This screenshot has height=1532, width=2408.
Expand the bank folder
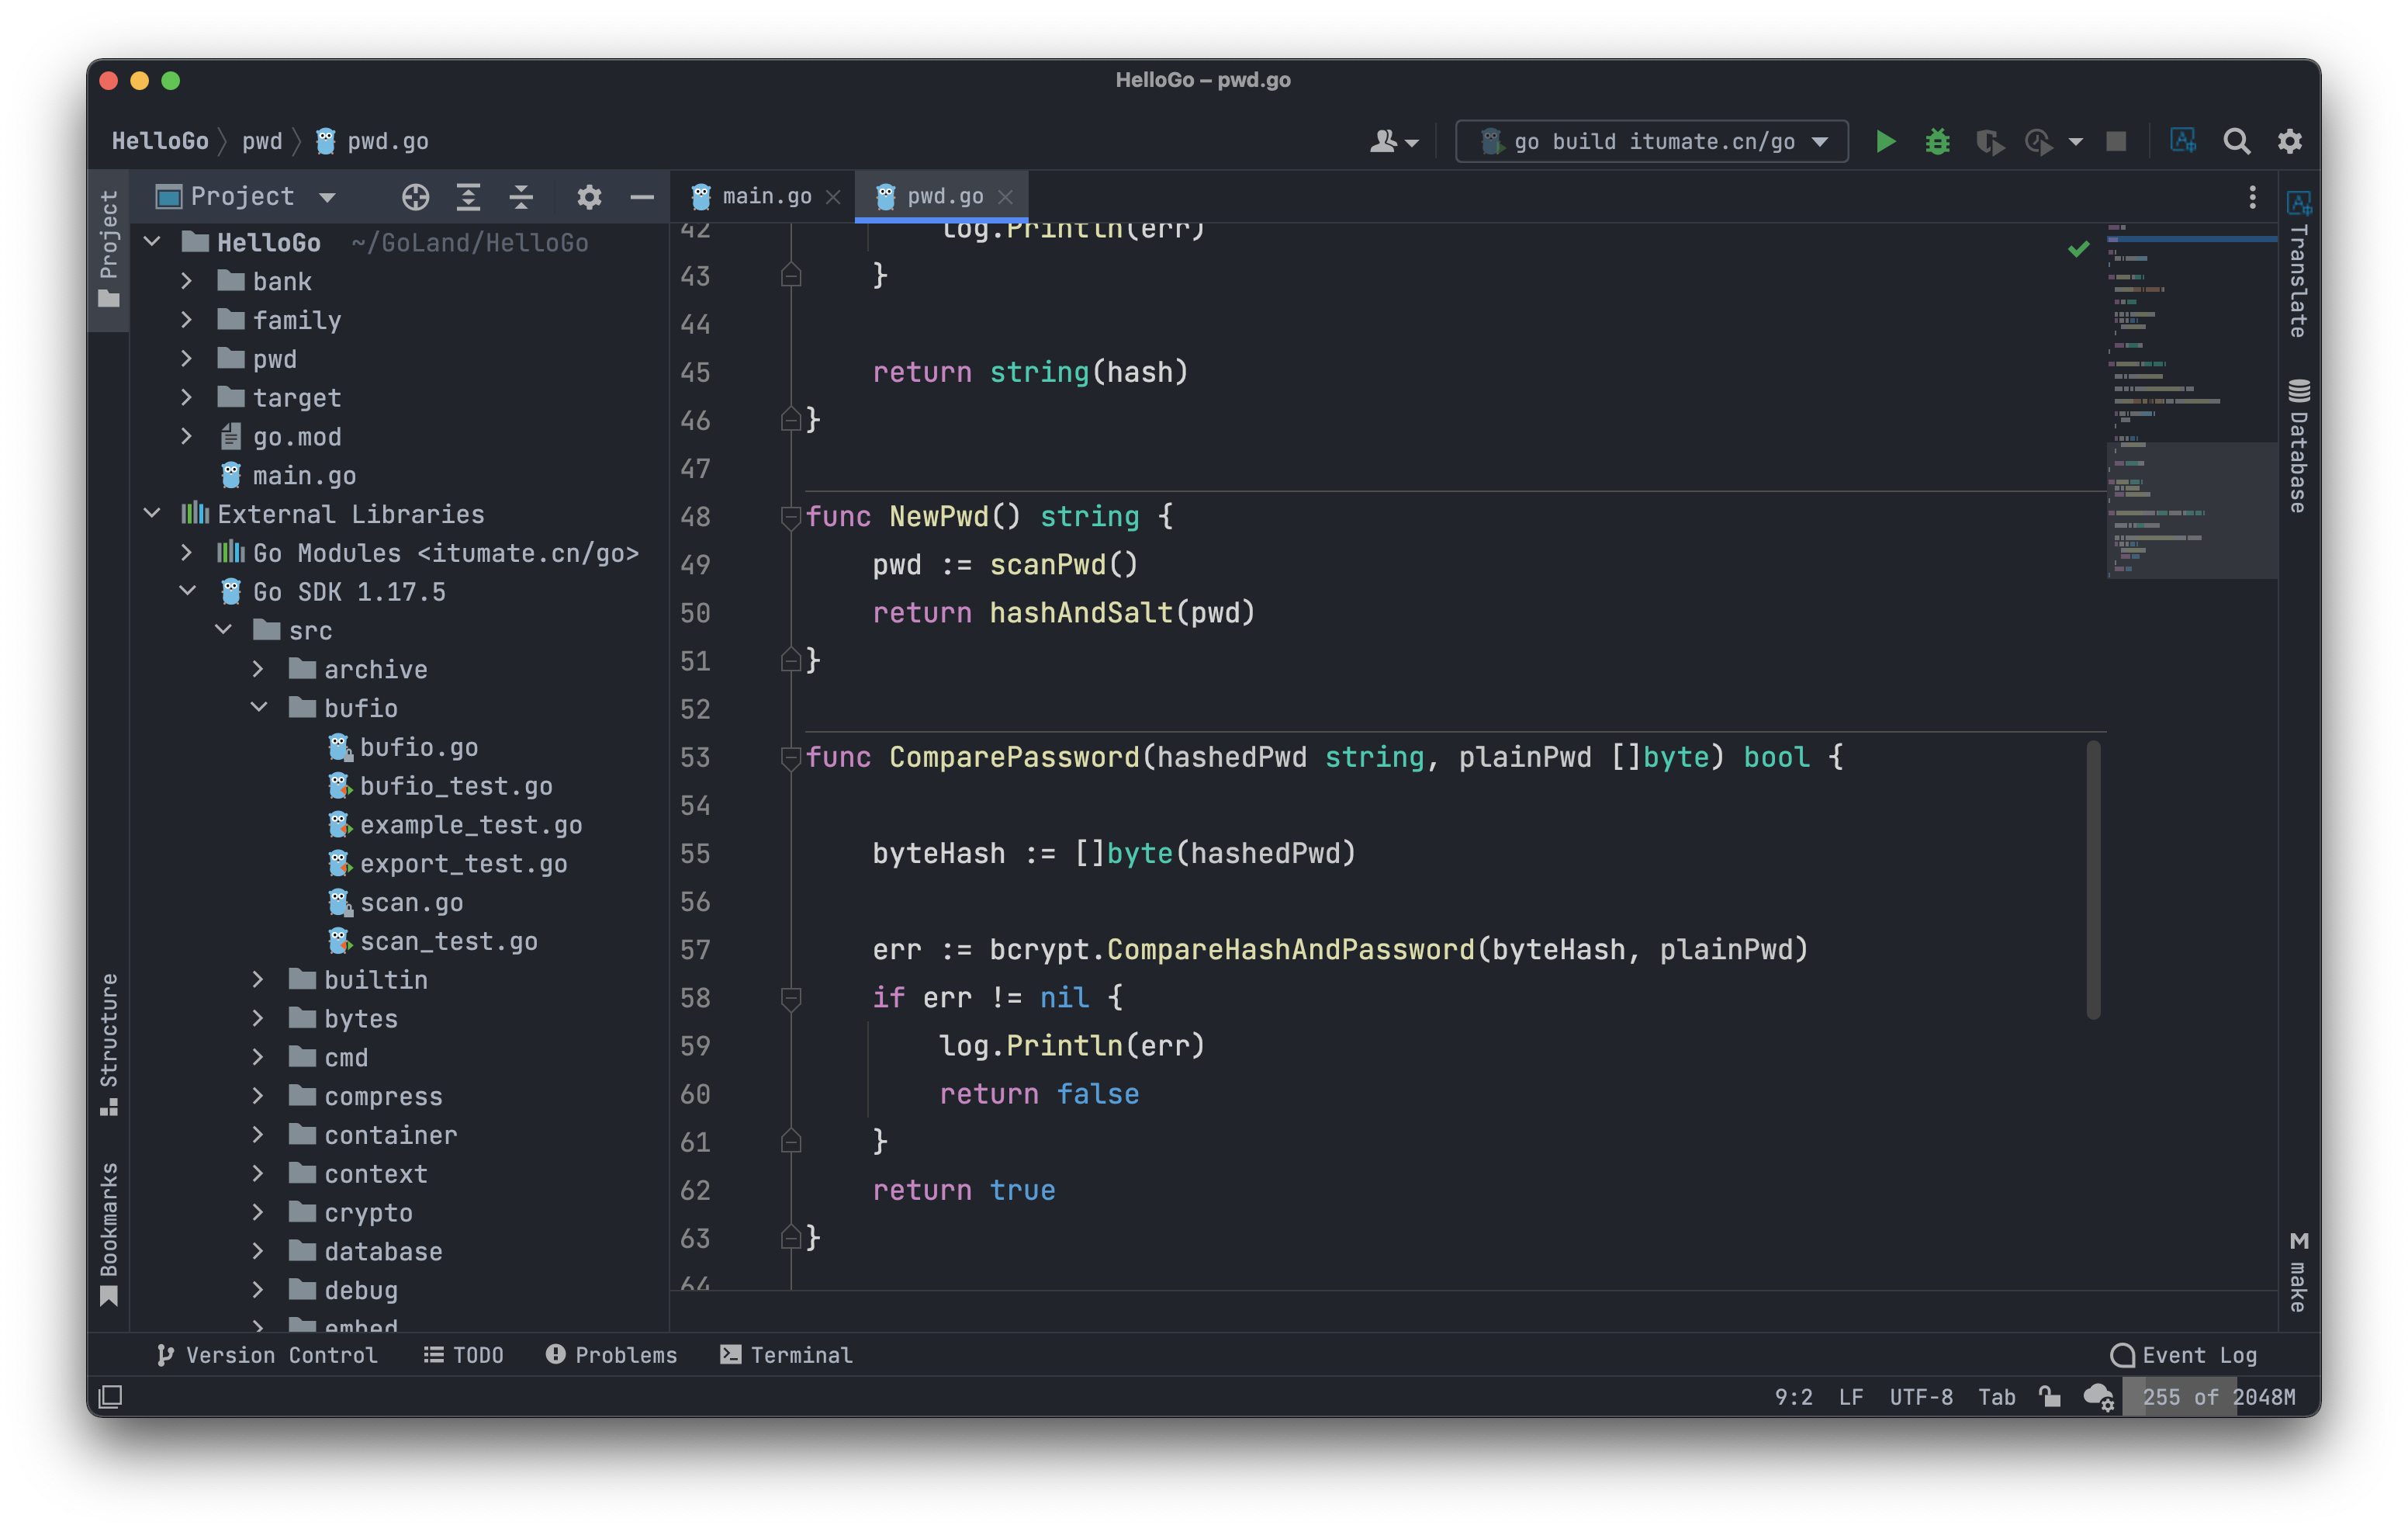click(186, 281)
